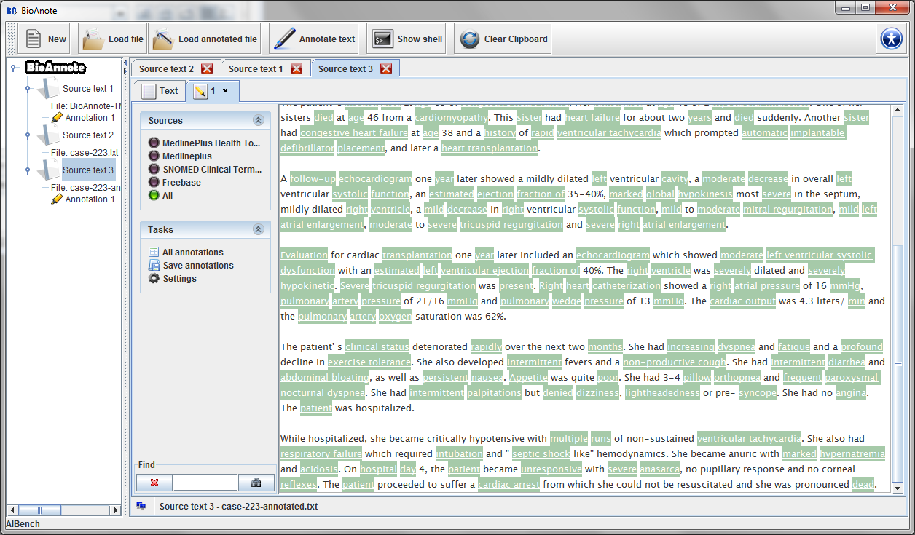Click the Clear Clipboard icon

tap(470, 39)
